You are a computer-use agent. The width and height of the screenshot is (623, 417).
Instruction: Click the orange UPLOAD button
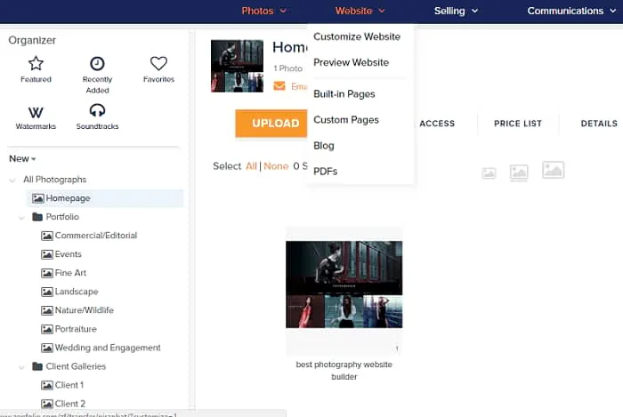pos(271,124)
